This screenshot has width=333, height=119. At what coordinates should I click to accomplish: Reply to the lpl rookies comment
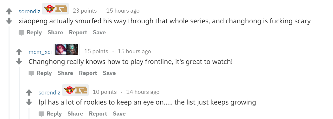pos(50,114)
